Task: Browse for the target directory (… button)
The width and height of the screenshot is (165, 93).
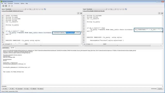Action: [109, 9]
